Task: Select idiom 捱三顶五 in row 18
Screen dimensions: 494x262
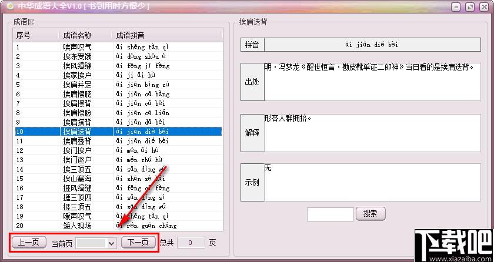Action: coord(77,207)
